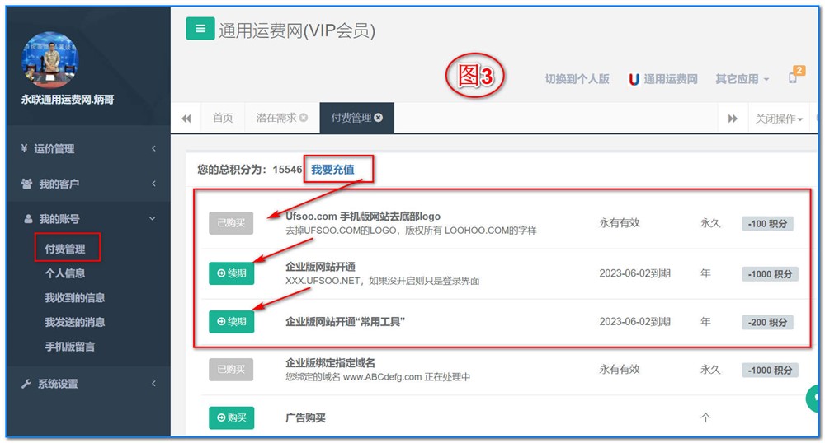Screen dimensions: 825x443
Task: Expand the 系统设置 menu chevron
Action: 153,384
